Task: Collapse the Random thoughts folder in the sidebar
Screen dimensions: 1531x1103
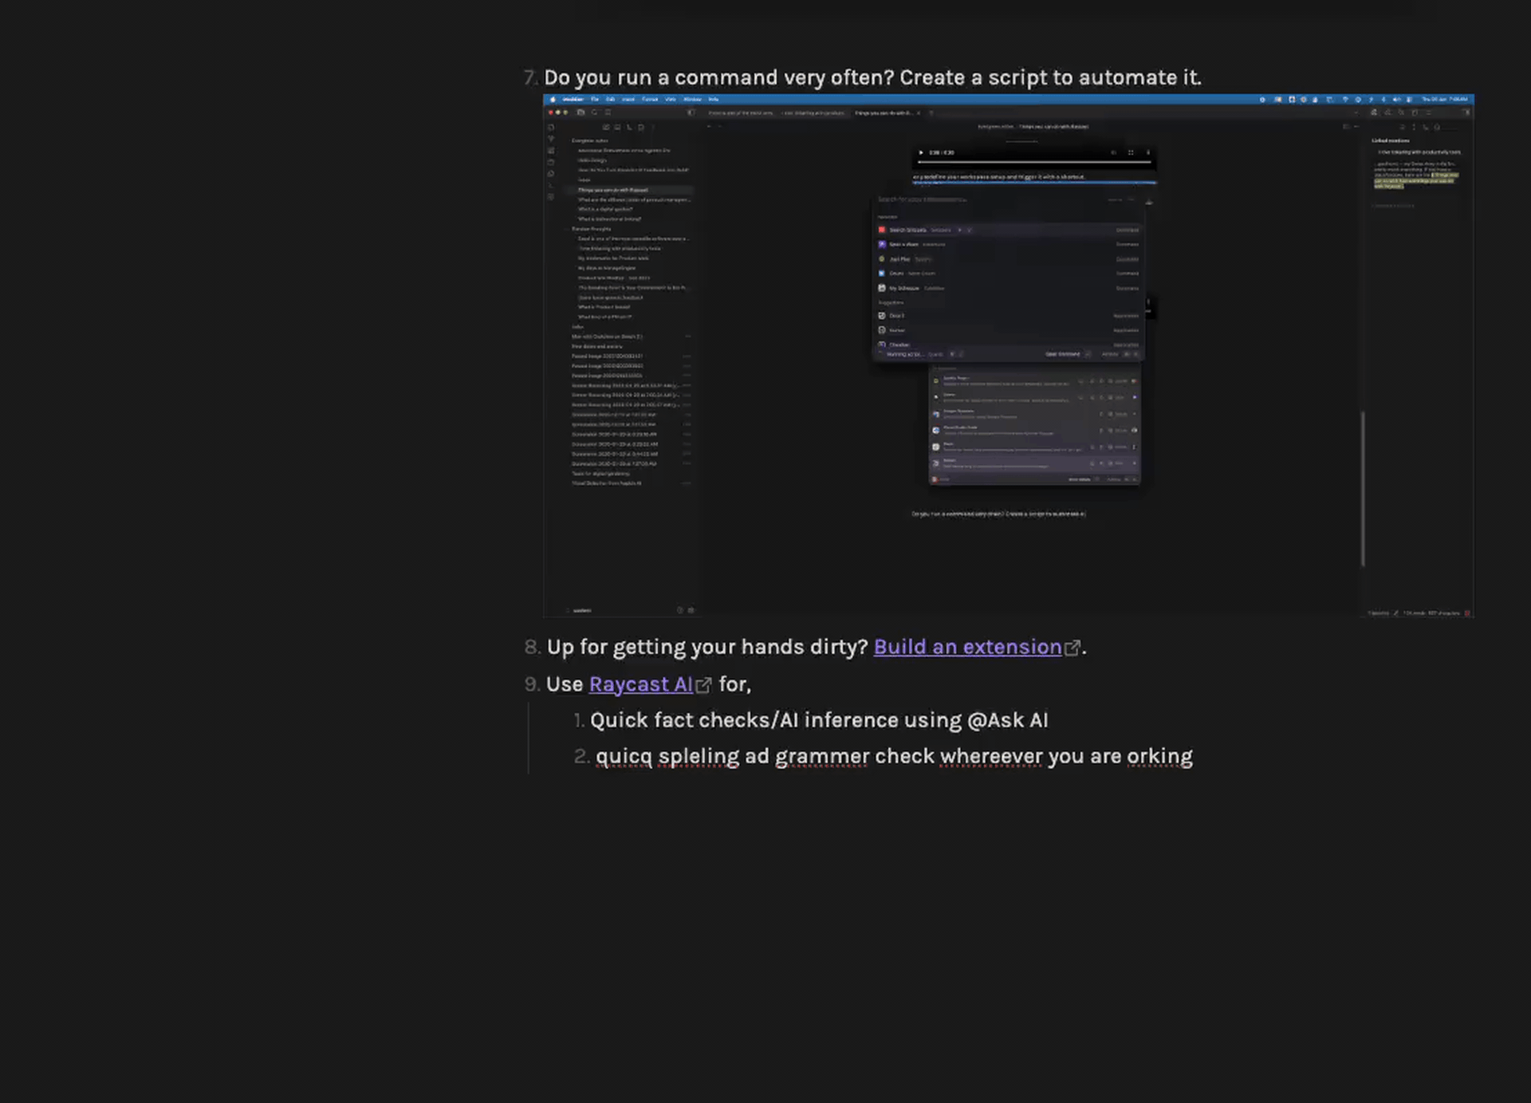Action: tap(591, 229)
